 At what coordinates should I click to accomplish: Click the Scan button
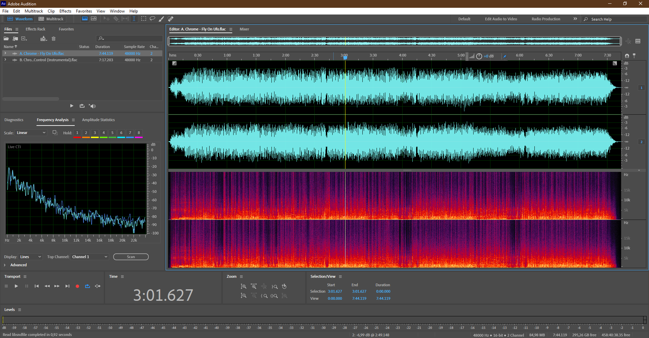click(x=131, y=257)
